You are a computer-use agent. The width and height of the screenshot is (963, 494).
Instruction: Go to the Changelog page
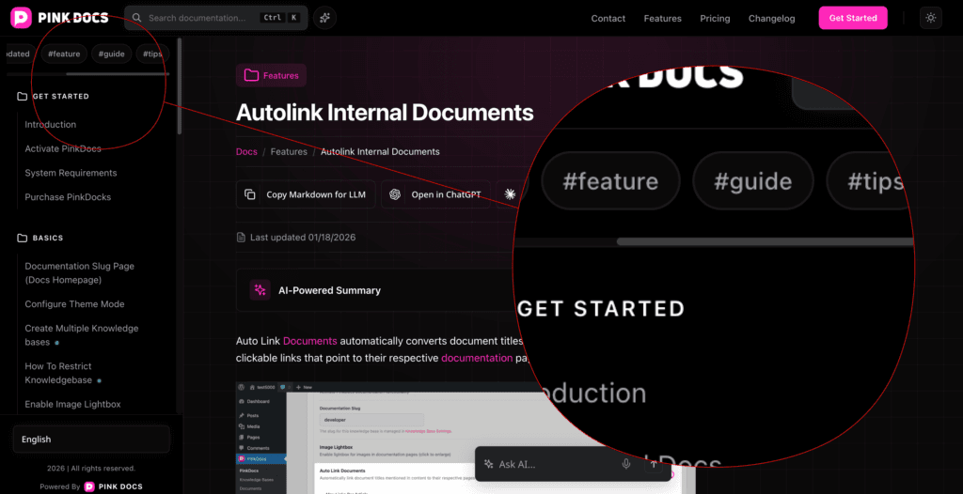(771, 18)
